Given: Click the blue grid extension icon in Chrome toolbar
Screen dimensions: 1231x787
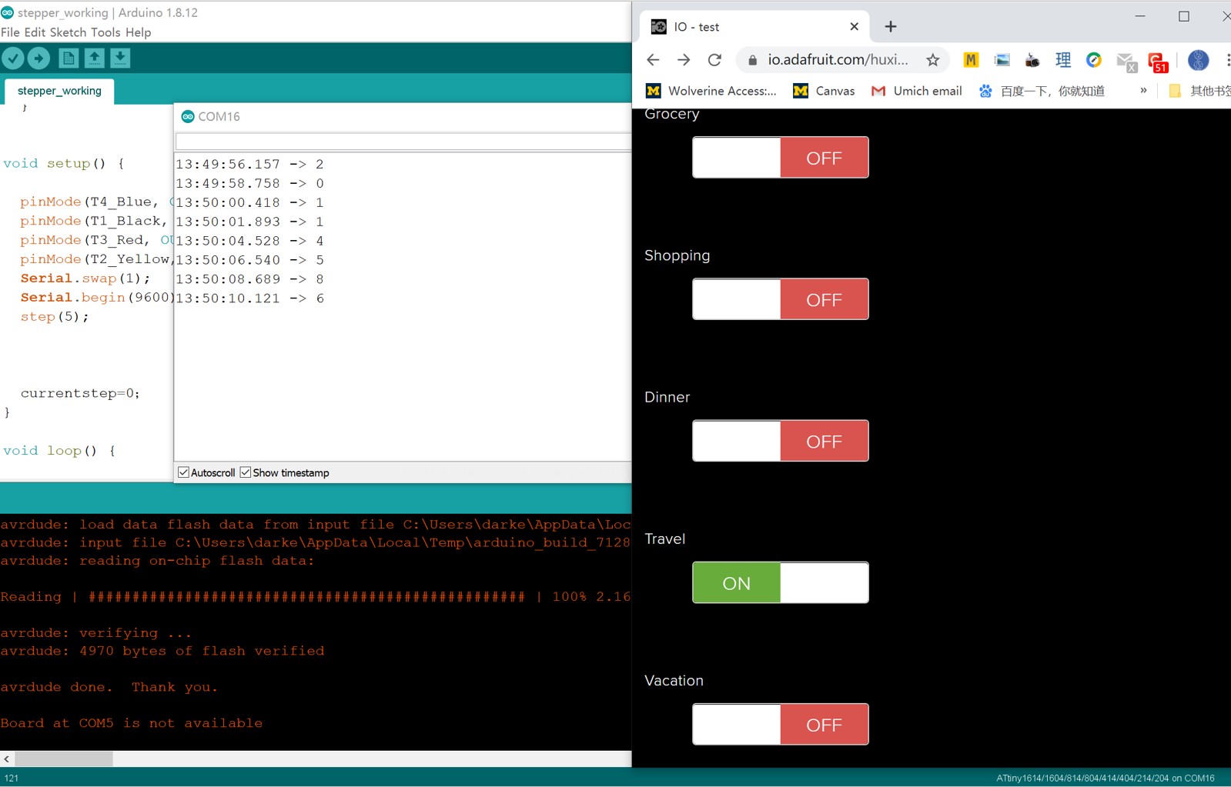Looking at the screenshot, I should (1063, 59).
